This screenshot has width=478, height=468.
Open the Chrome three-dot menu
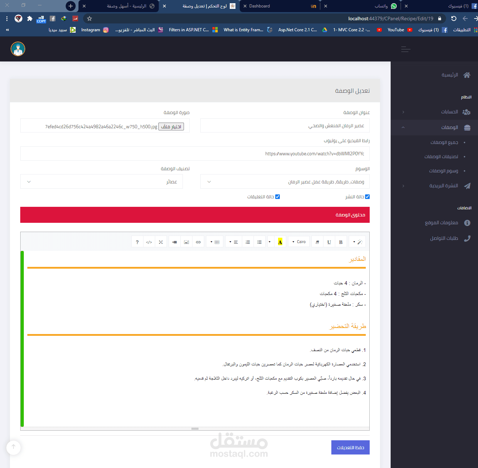[x=7, y=18]
